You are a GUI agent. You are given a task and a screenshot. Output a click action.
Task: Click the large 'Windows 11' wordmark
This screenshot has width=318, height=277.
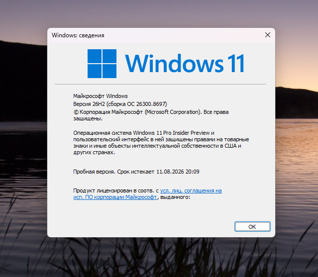(184, 64)
